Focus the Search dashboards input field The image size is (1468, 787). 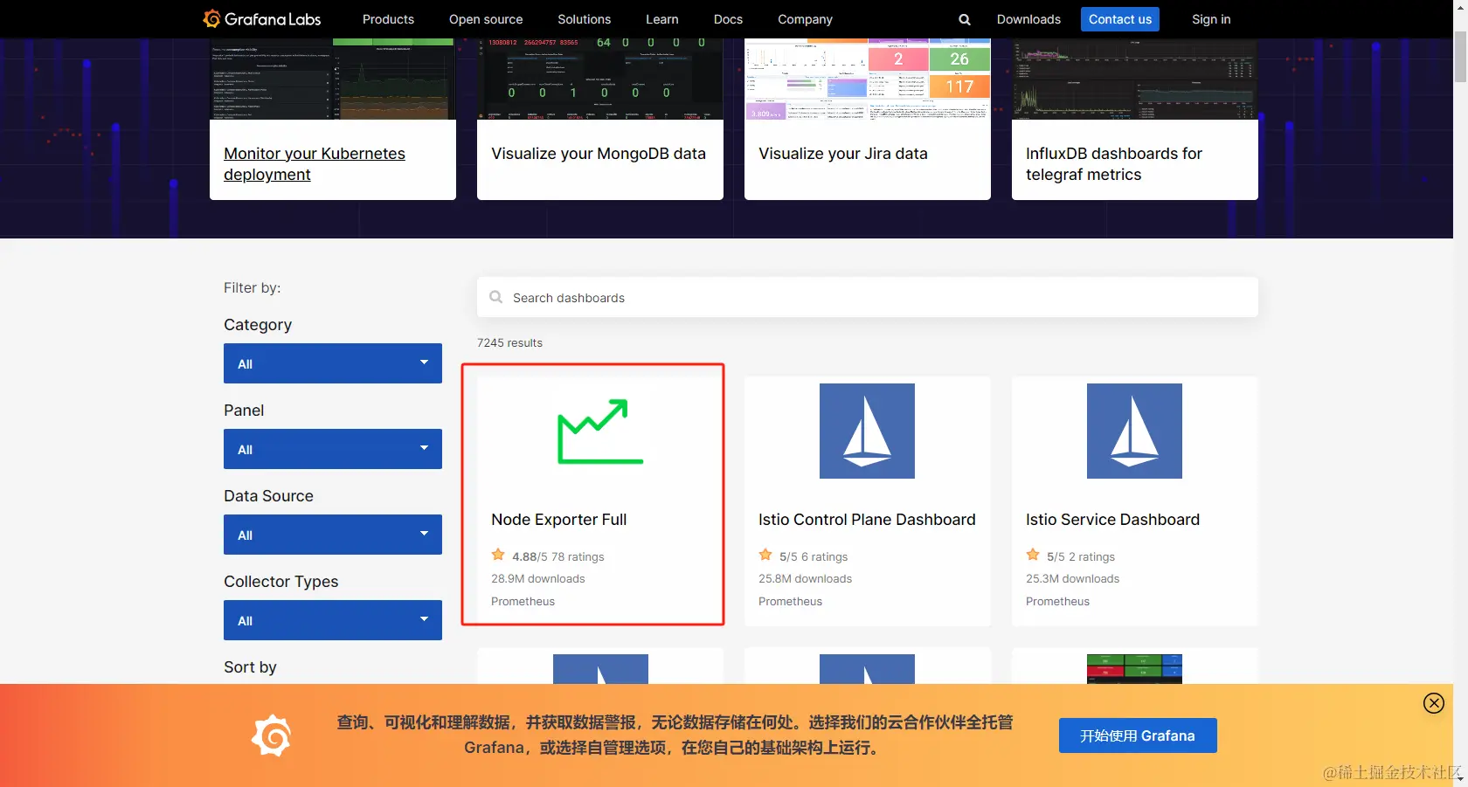click(x=868, y=297)
